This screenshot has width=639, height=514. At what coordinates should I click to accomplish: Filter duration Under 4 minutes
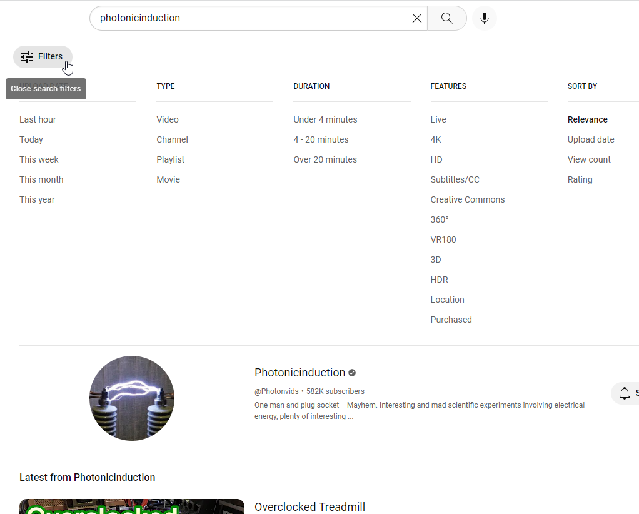pos(325,119)
